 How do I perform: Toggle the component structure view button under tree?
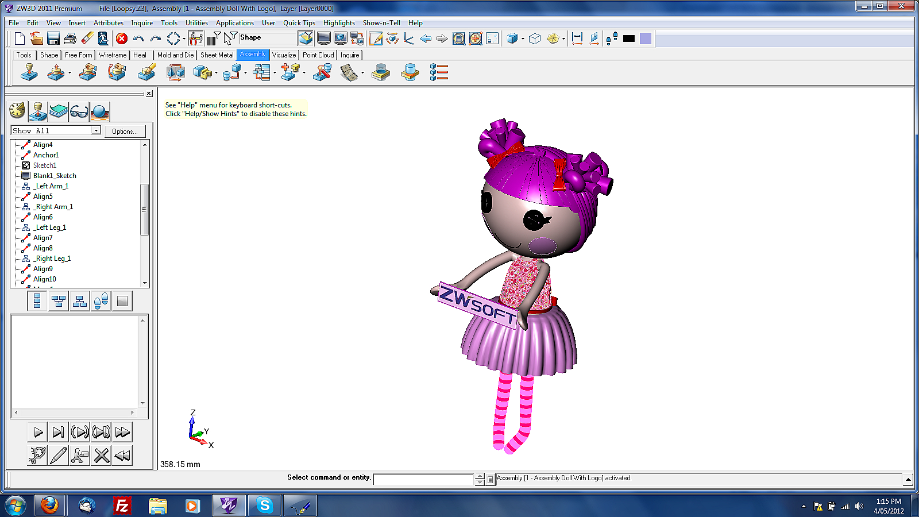(80, 301)
